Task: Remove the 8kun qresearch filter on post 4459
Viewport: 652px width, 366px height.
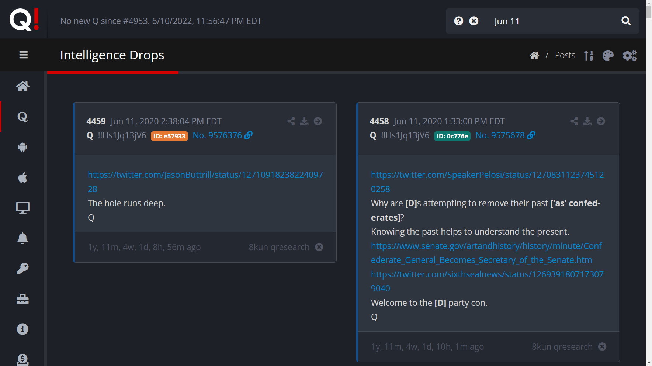Action: tap(319, 247)
